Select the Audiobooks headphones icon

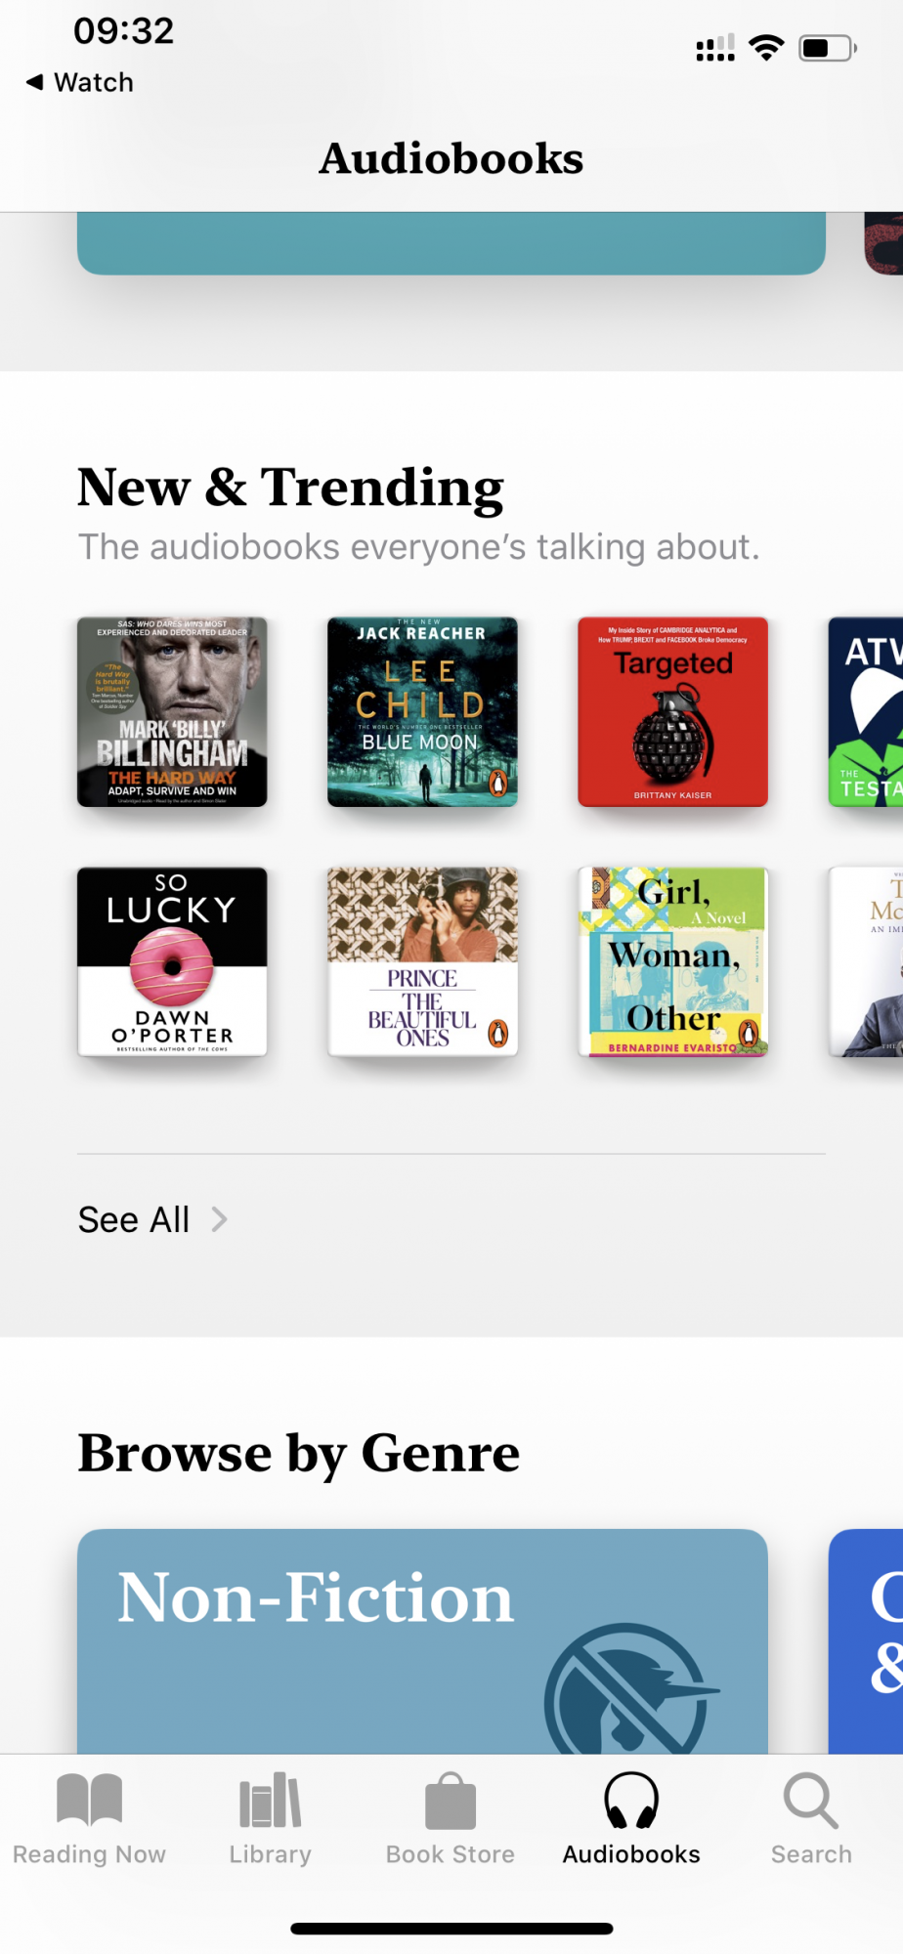click(631, 1800)
